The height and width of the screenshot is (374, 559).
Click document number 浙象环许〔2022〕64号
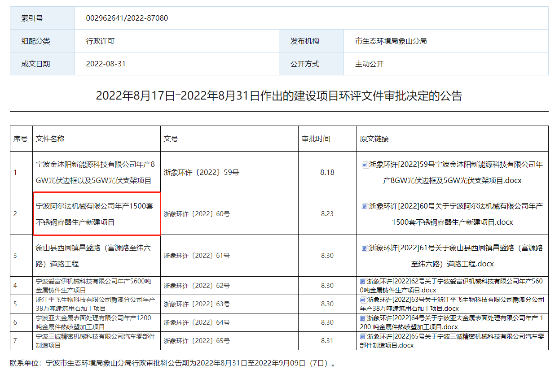coord(197,322)
